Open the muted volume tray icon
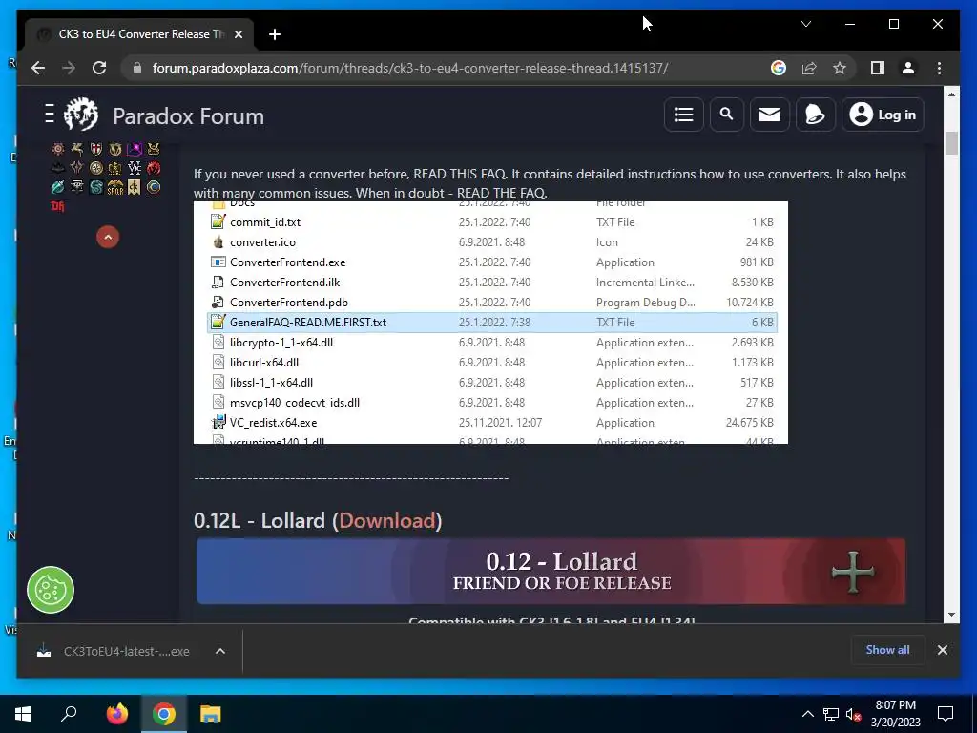This screenshot has width=977, height=733. coord(853,714)
